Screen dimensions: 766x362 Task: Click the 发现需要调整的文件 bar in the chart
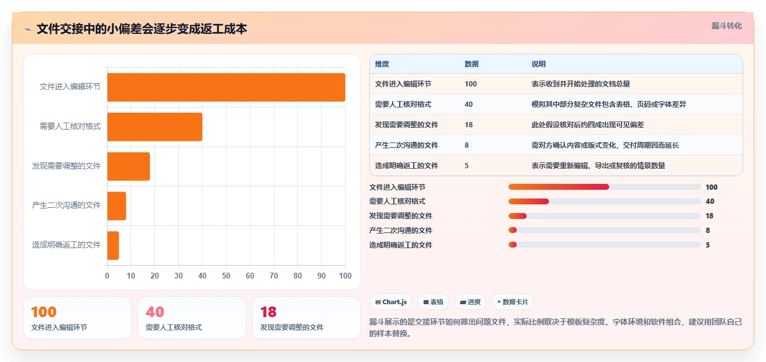[x=128, y=166]
